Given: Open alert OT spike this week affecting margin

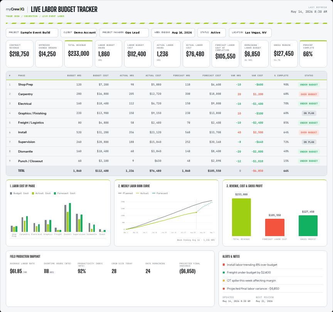Looking at the screenshot, I should point(273,280).
